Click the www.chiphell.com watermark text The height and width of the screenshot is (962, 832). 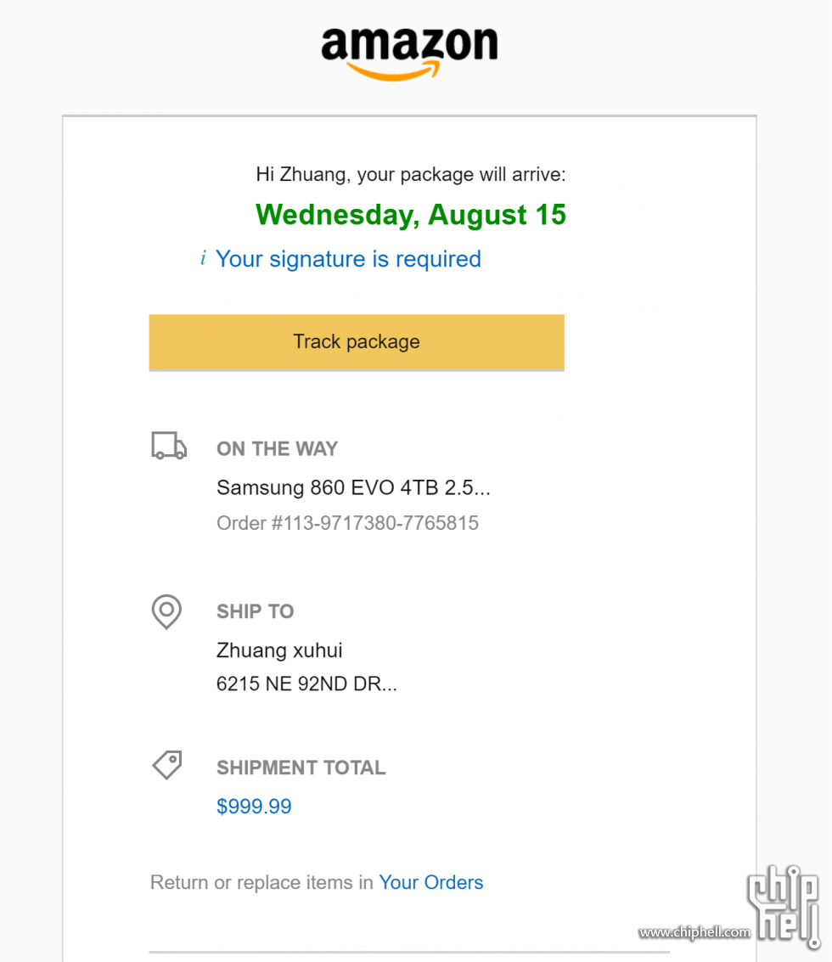[x=694, y=932]
